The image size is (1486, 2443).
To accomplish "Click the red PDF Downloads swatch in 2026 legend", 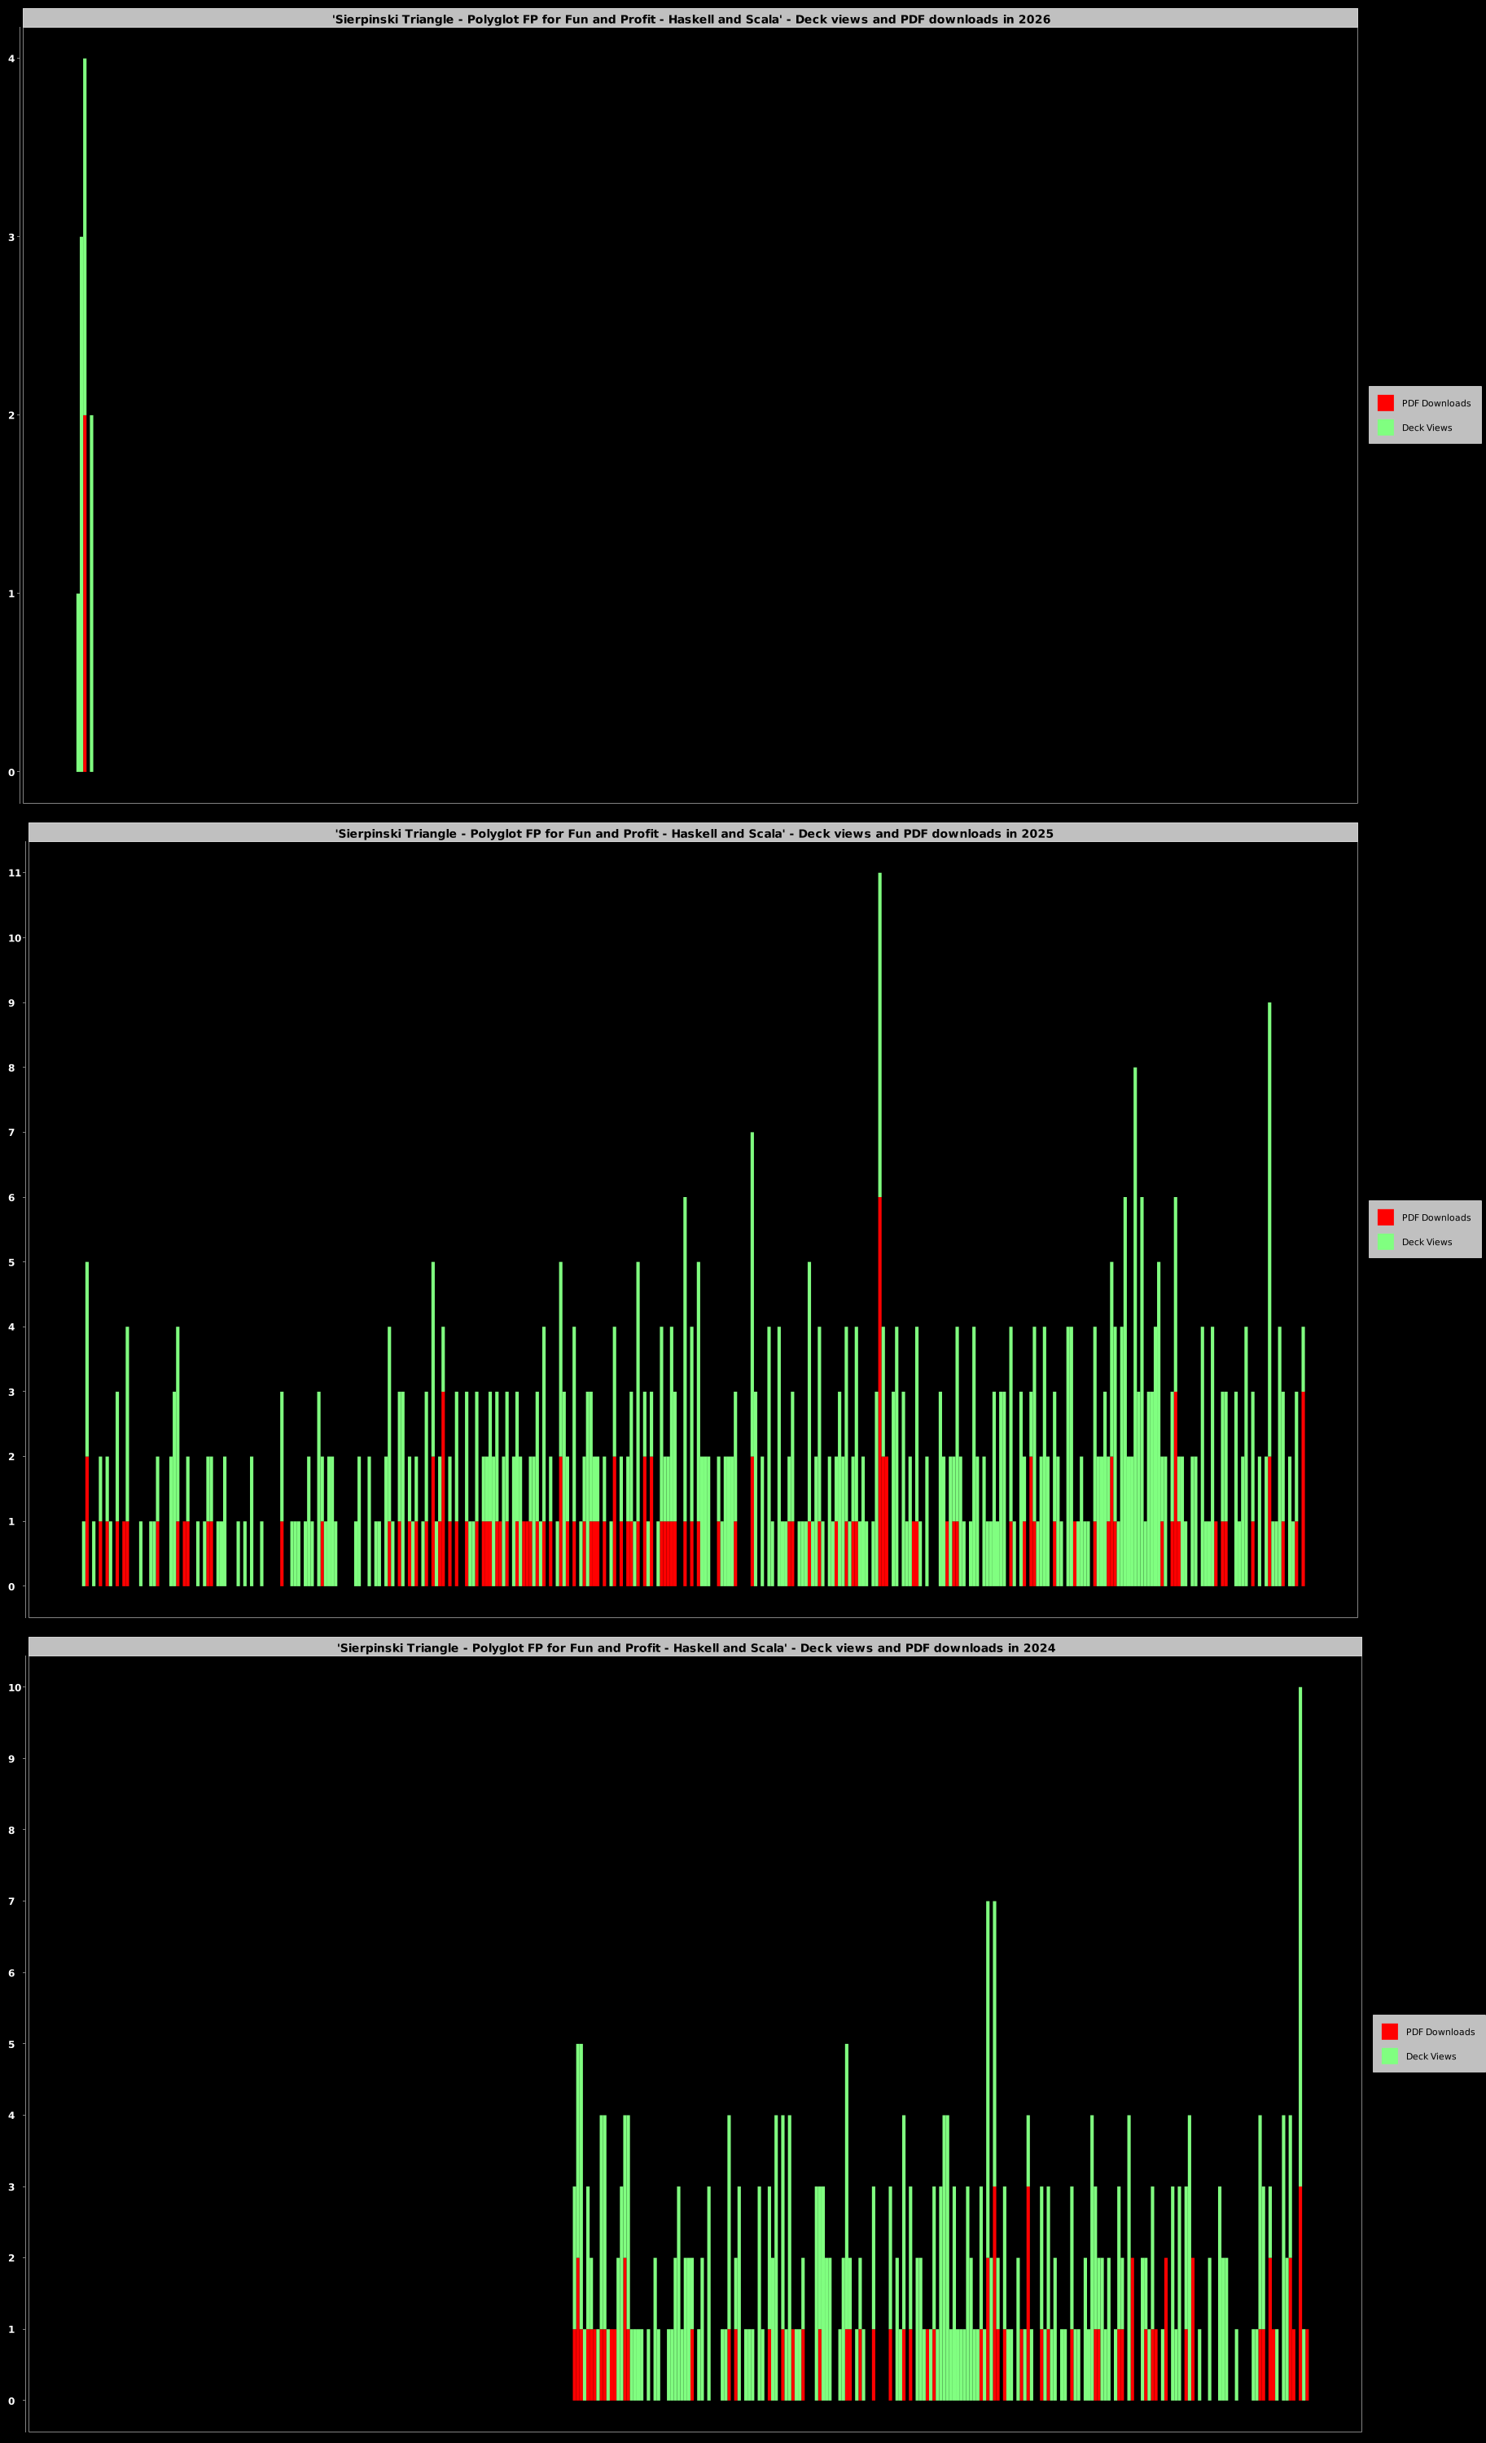I will (1385, 402).
